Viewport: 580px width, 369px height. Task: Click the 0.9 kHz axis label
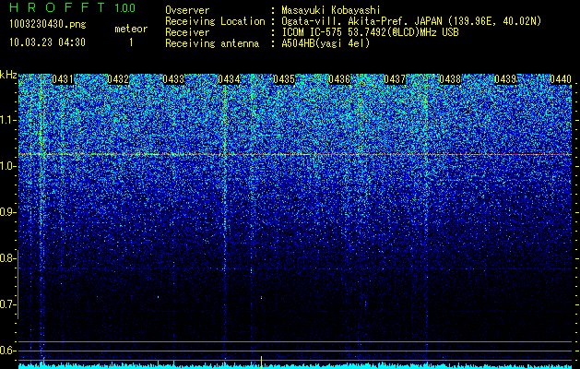8,212
